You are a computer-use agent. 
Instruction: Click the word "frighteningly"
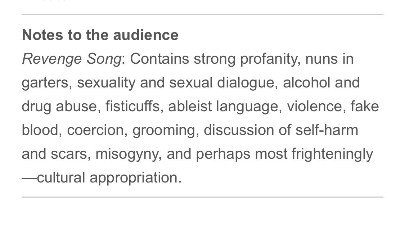click(x=332, y=154)
